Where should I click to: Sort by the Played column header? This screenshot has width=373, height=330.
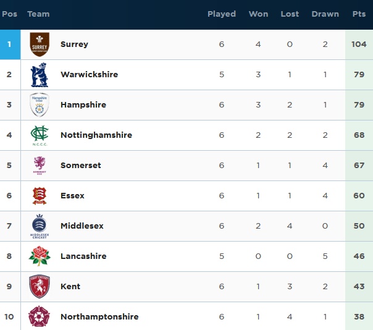pos(222,14)
